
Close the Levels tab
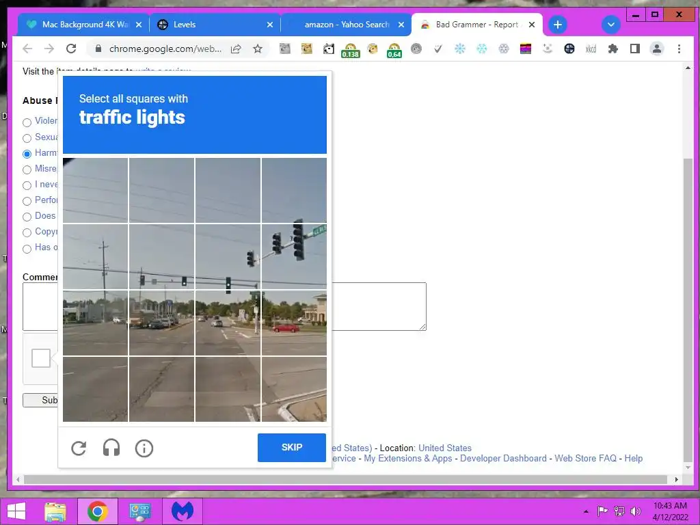[269, 25]
